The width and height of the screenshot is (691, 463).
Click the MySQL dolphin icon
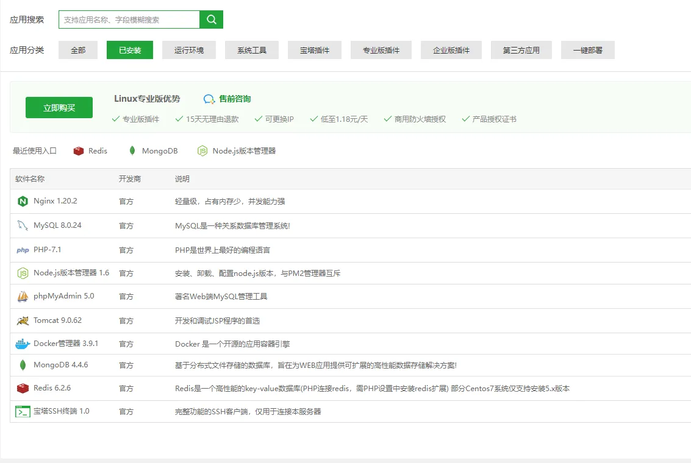23,225
